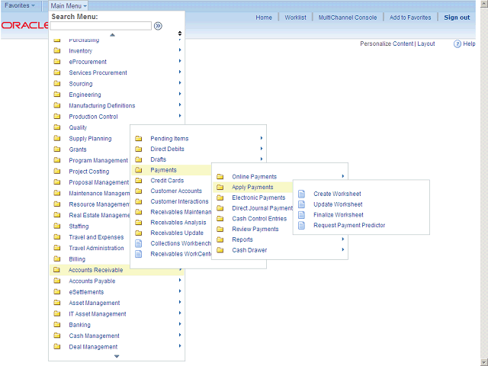Click the Search Menu input field
Screen dimensions: 488x366
[x=101, y=26]
